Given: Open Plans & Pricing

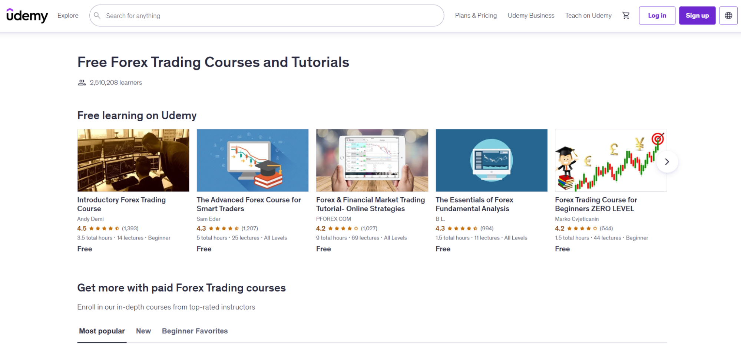Looking at the screenshot, I should pyautogui.click(x=476, y=16).
